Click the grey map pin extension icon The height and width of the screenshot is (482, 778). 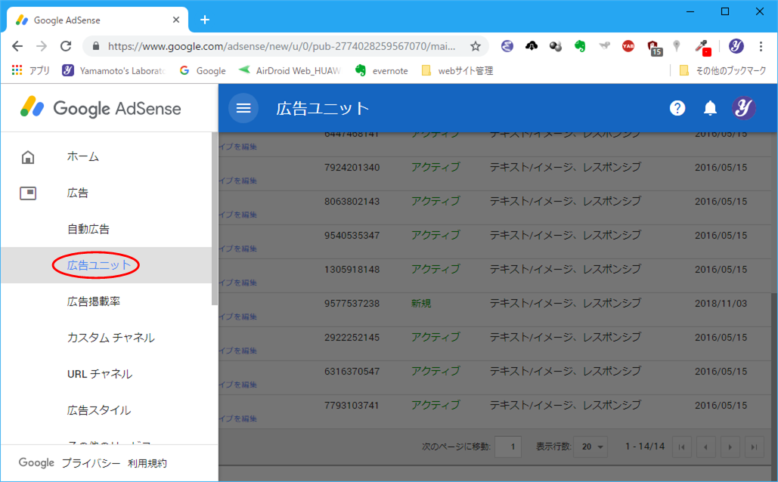(676, 46)
